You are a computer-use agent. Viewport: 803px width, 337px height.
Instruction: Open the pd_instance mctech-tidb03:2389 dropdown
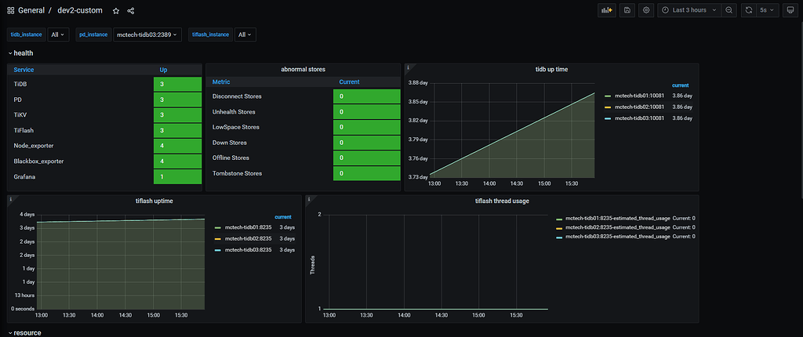point(148,34)
